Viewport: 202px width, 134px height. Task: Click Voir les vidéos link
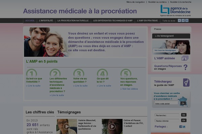tap(129, 89)
